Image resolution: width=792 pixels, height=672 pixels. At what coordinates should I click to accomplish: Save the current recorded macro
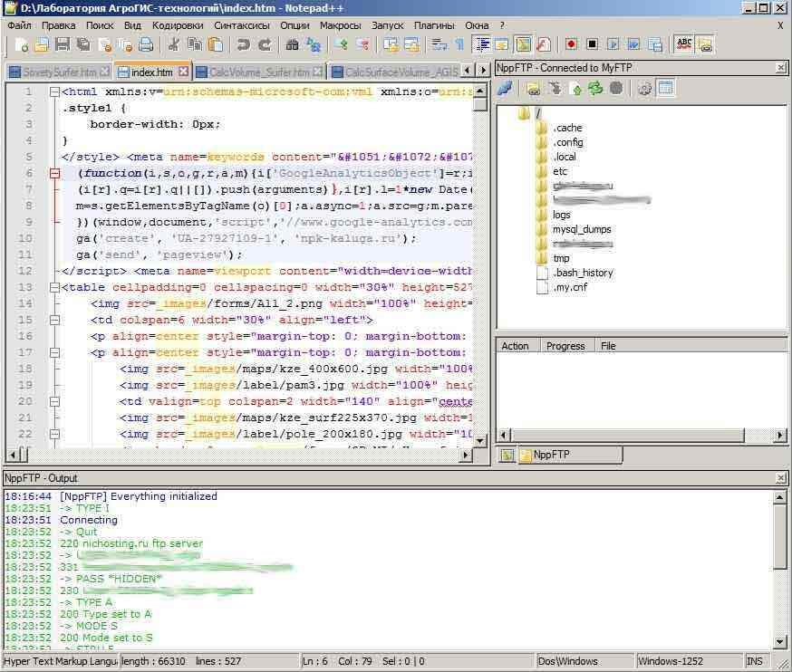(x=654, y=45)
